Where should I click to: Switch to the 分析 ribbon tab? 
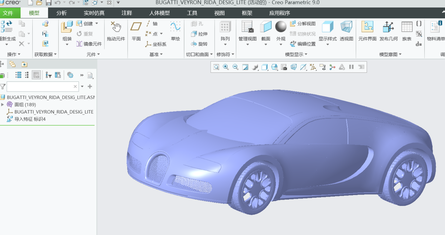tap(61, 13)
